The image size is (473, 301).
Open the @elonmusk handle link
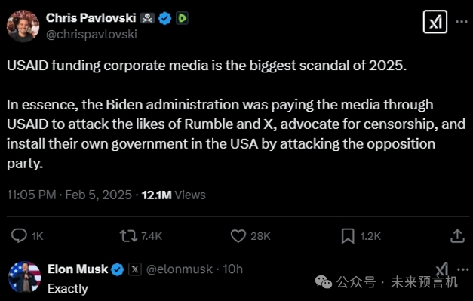click(x=180, y=269)
